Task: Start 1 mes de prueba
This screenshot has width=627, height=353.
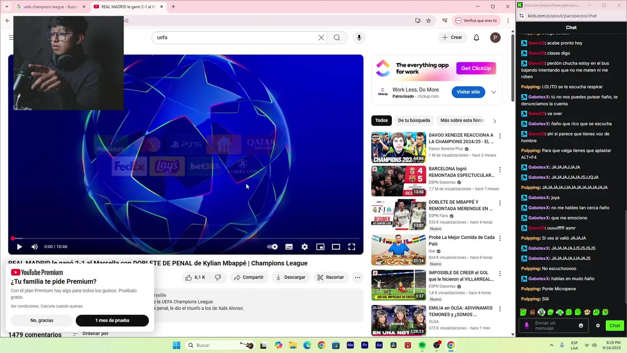Action: click(x=112, y=321)
